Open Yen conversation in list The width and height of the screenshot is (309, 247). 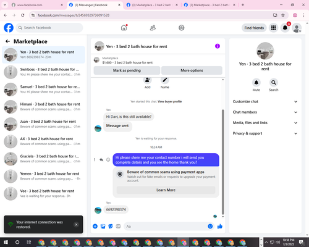pyautogui.click(x=43, y=55)
